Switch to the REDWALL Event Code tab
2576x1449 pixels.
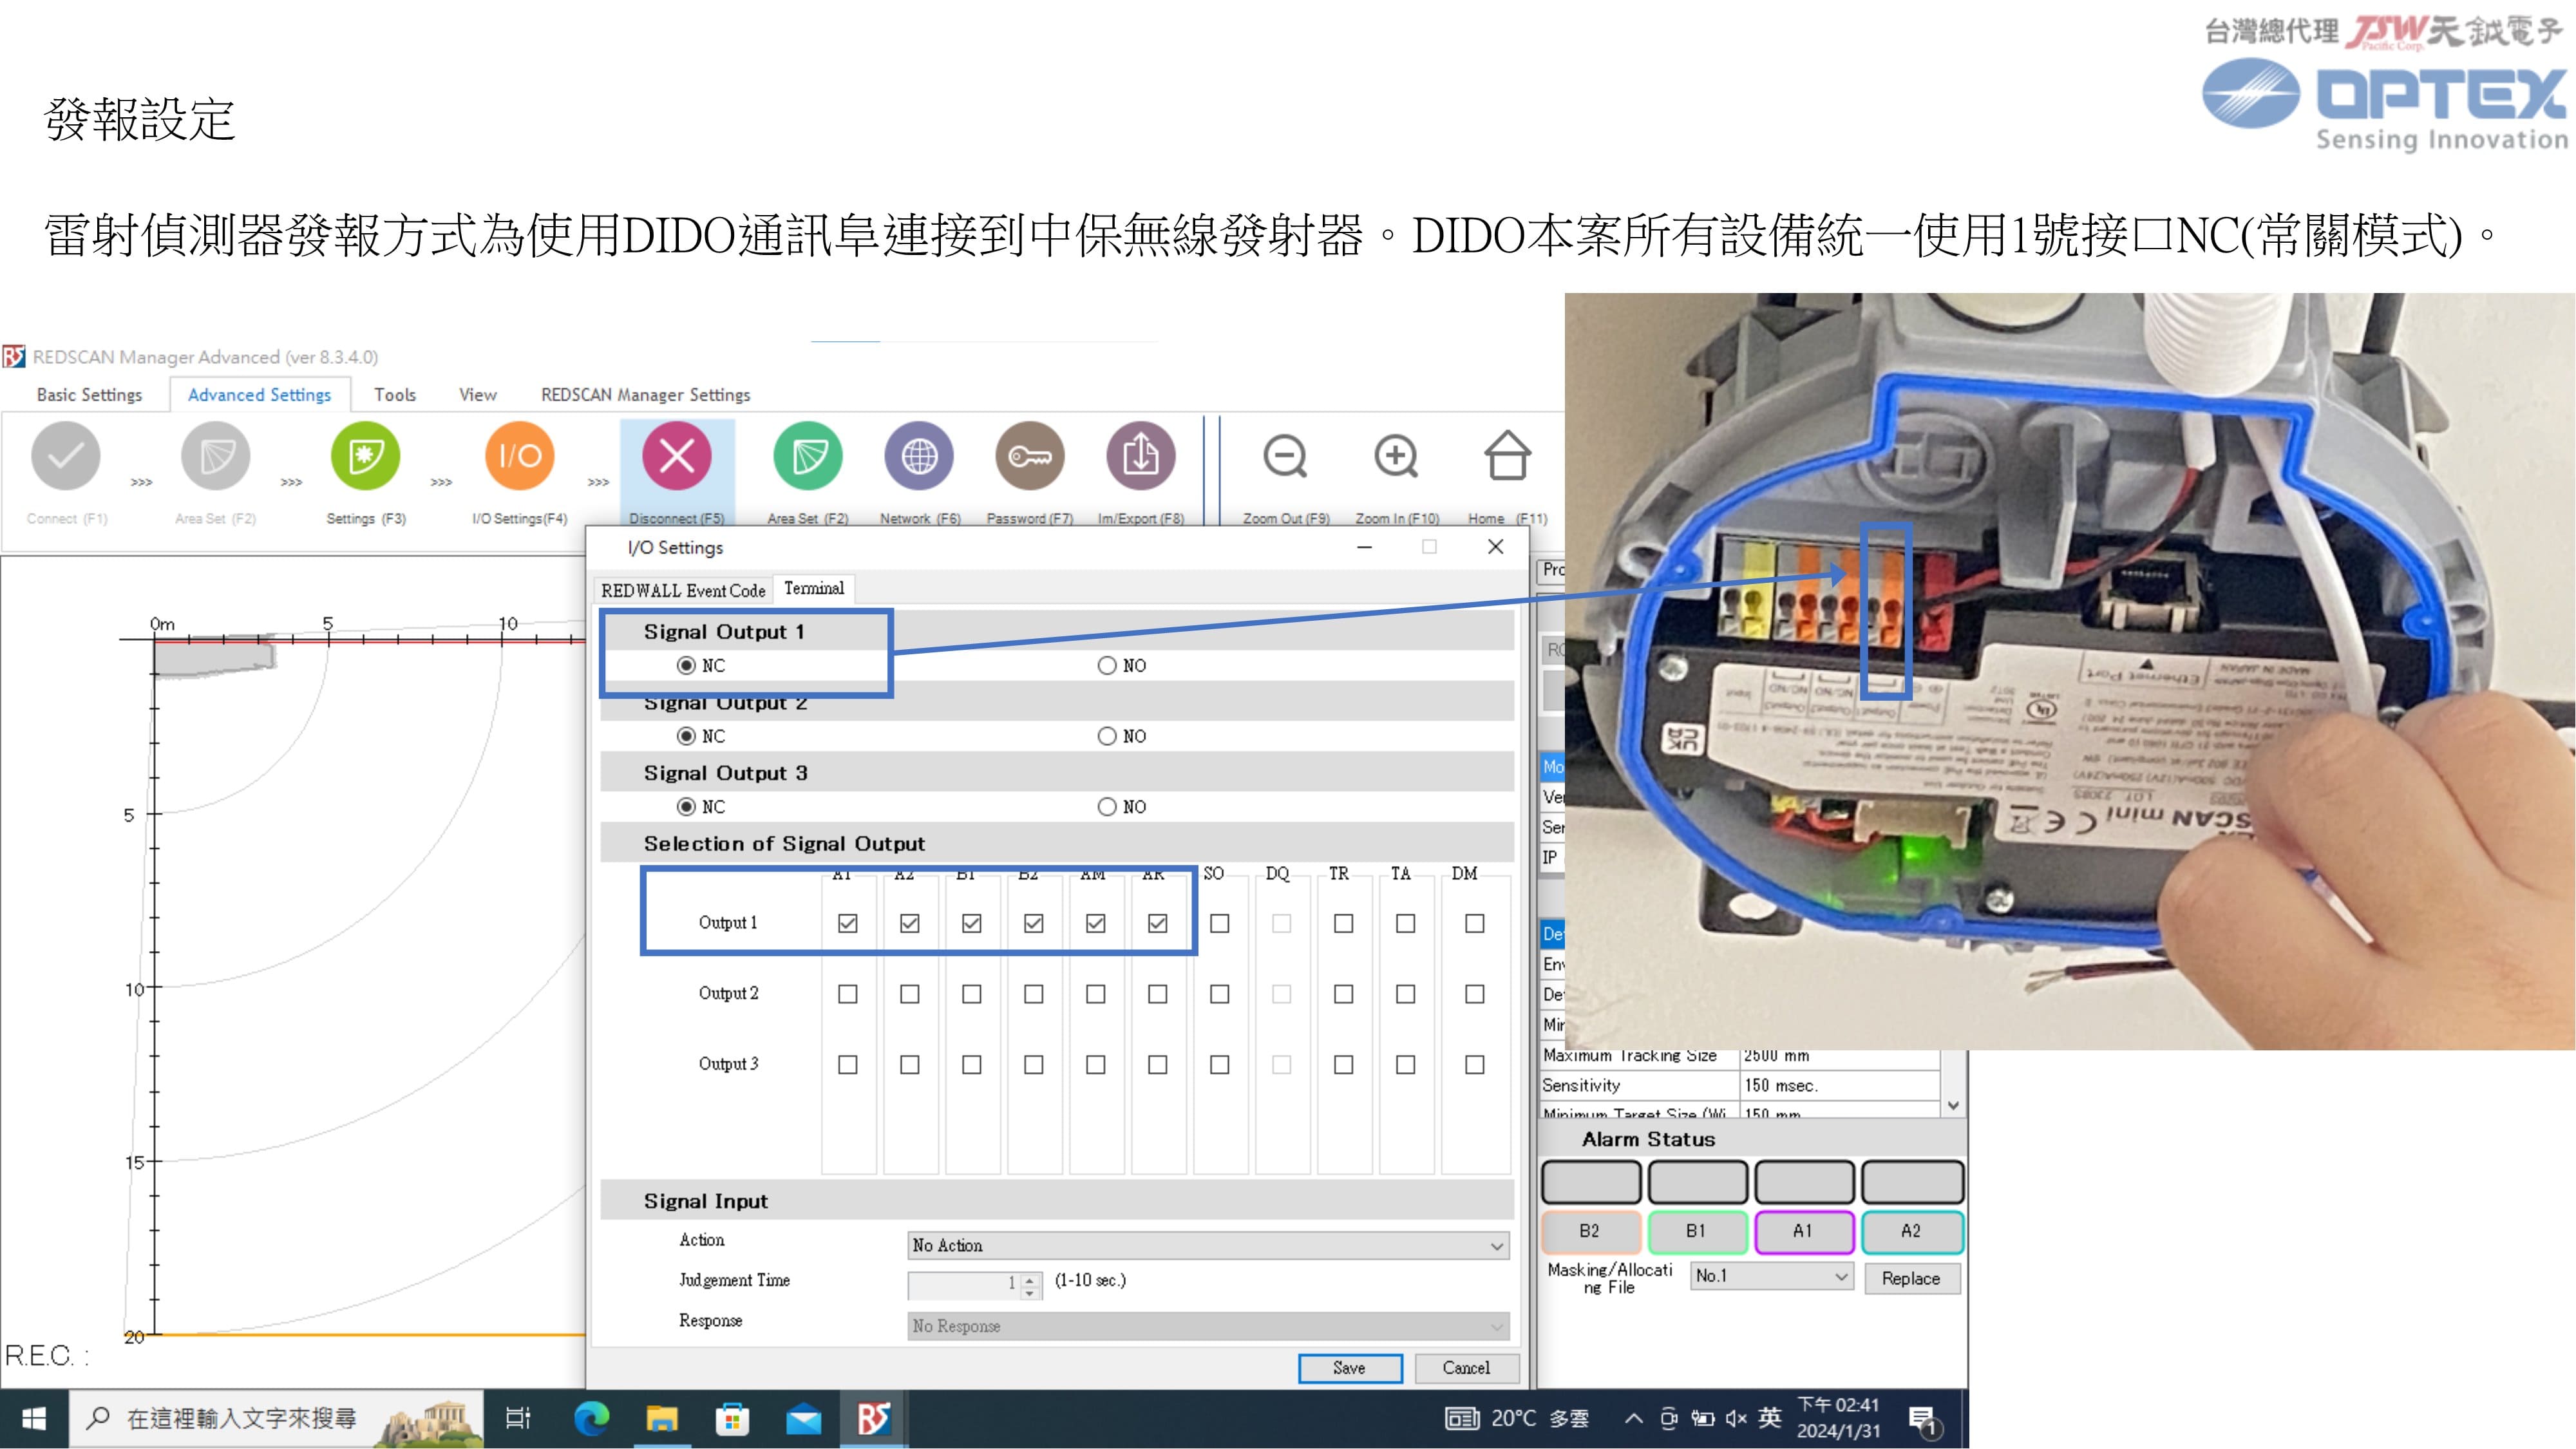point(683,590)
